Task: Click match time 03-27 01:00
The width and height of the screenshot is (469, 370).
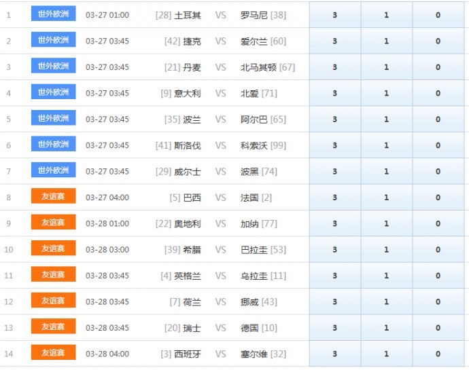Action: point(107,15)
